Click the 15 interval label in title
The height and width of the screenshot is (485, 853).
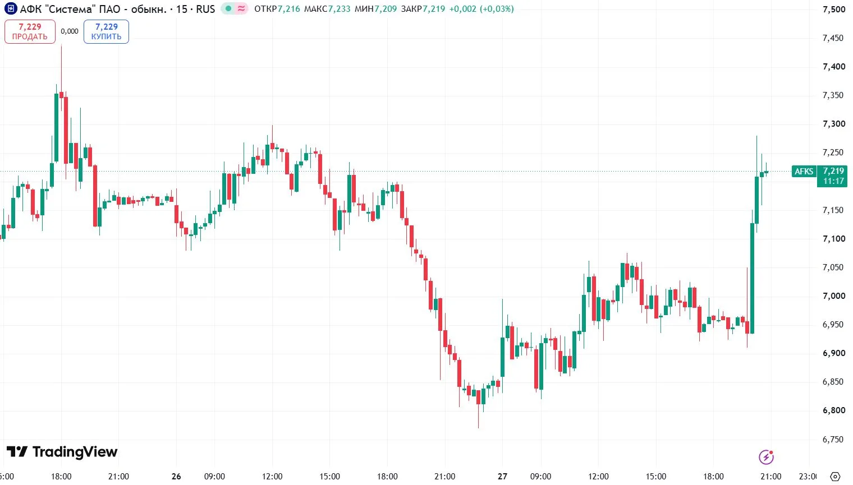[182, 9]
